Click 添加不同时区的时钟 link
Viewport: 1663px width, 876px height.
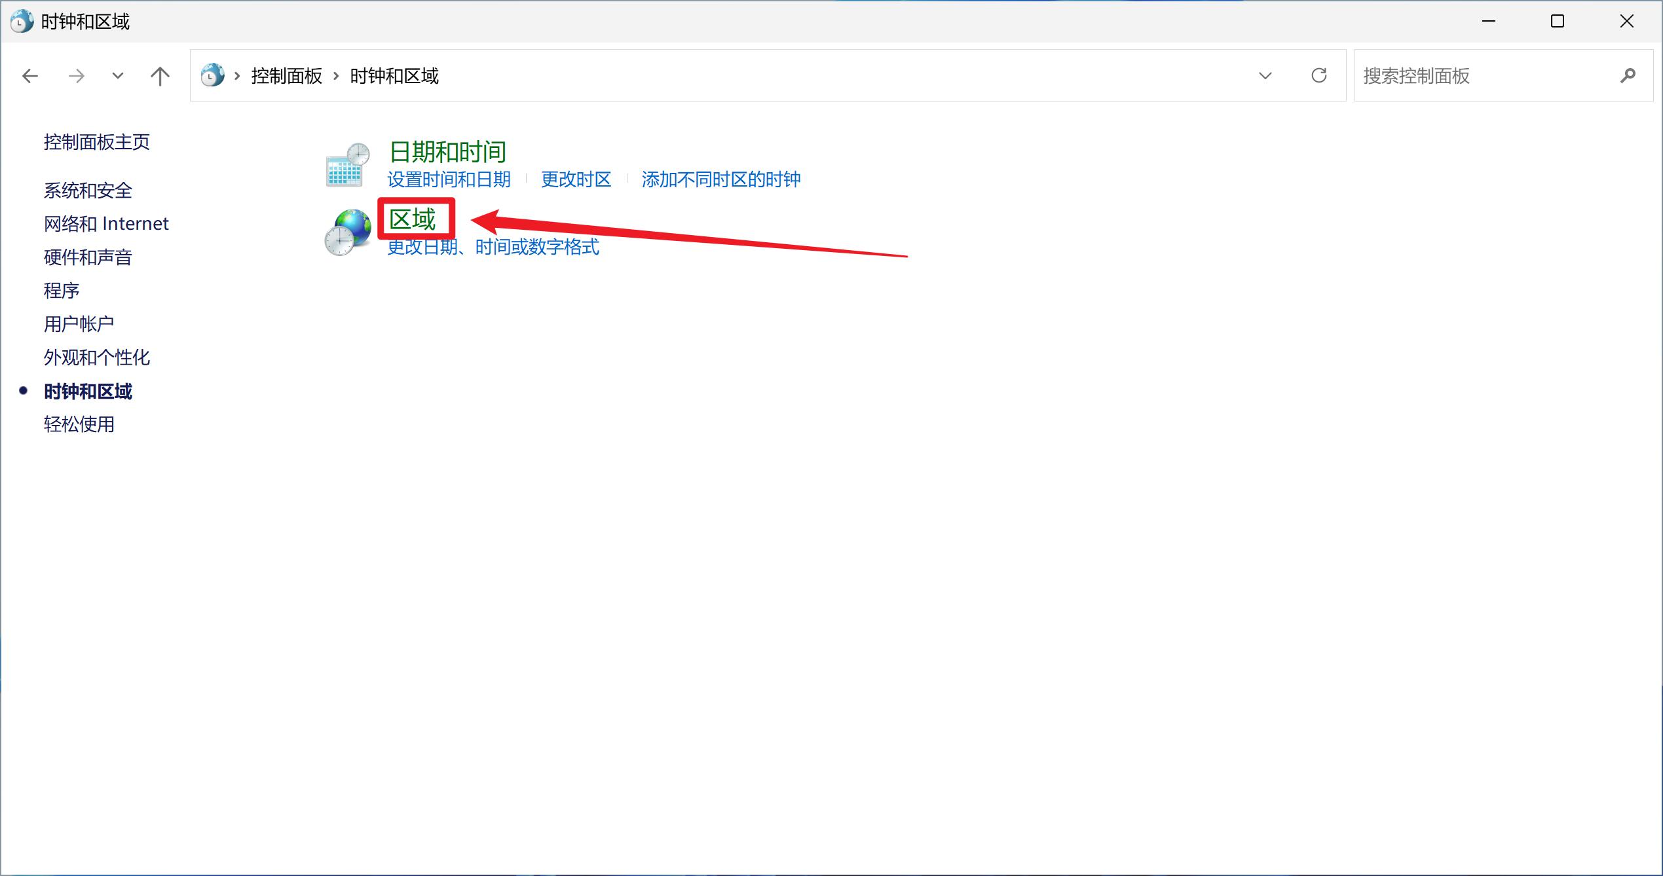pyautogui.click(x=720, y=179)
